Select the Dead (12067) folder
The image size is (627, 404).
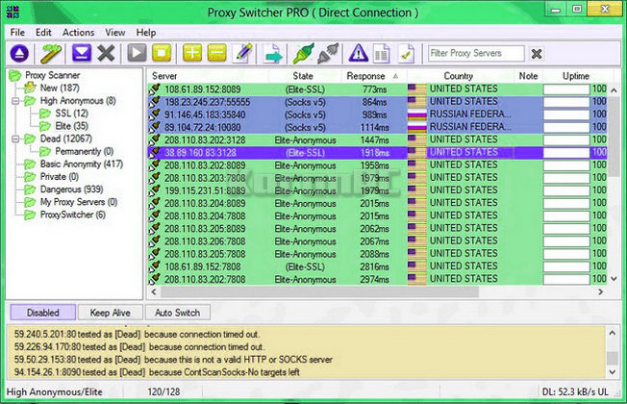click(x=66, y=139)
